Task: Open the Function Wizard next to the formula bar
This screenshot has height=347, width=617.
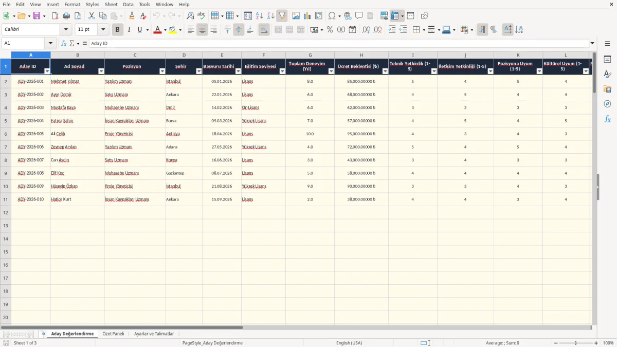Action: [64, 44]
